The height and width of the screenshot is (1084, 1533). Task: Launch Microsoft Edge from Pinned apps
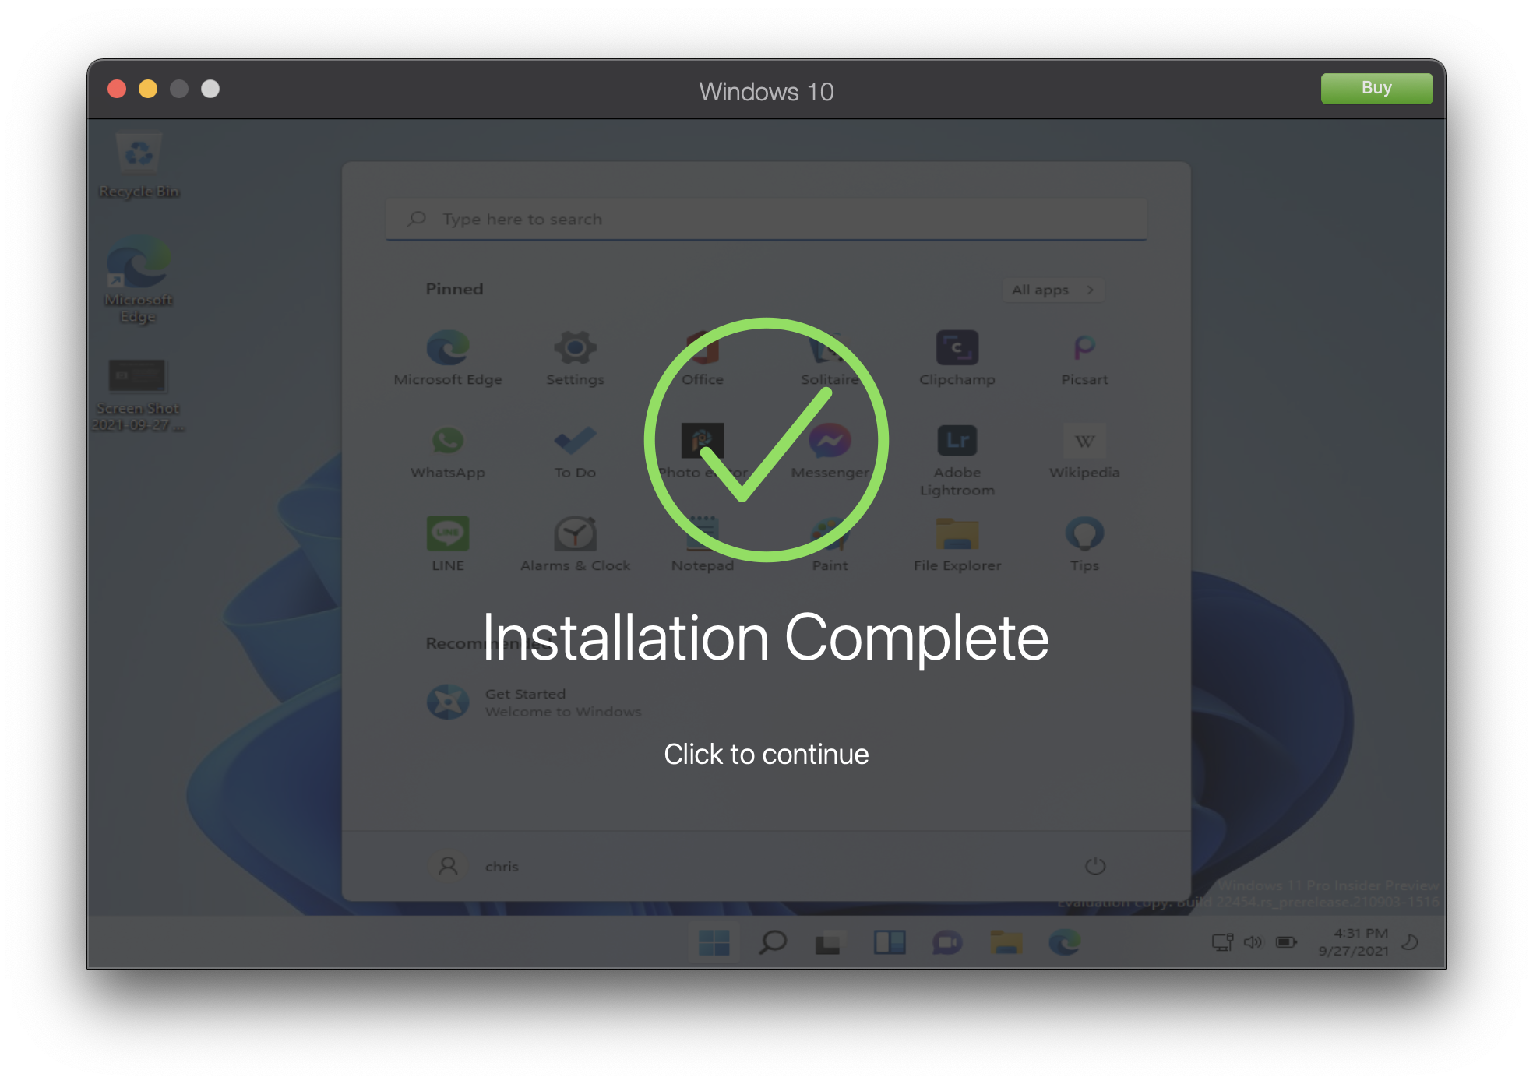click(448, 358)
